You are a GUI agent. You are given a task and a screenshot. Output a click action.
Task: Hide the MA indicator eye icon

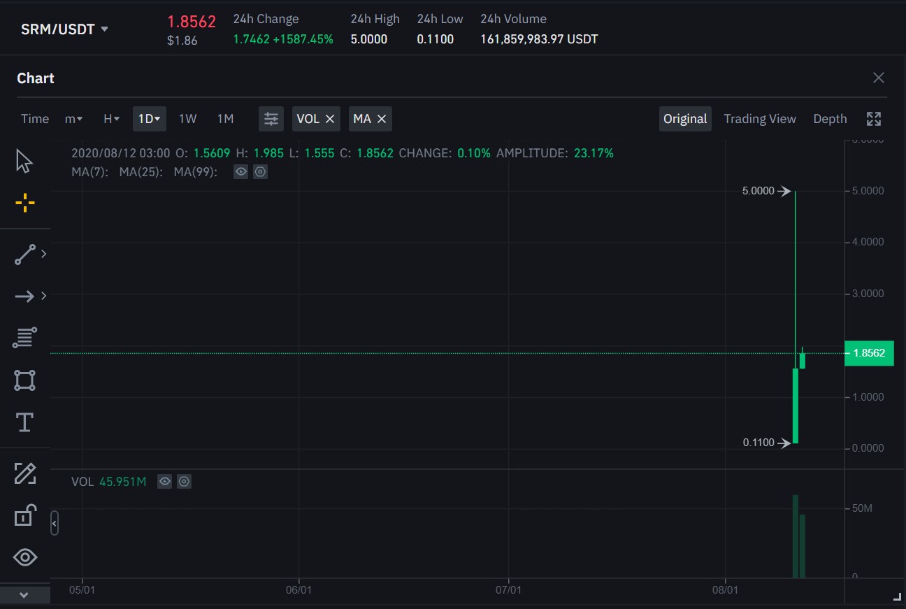[x=240, y=171]
